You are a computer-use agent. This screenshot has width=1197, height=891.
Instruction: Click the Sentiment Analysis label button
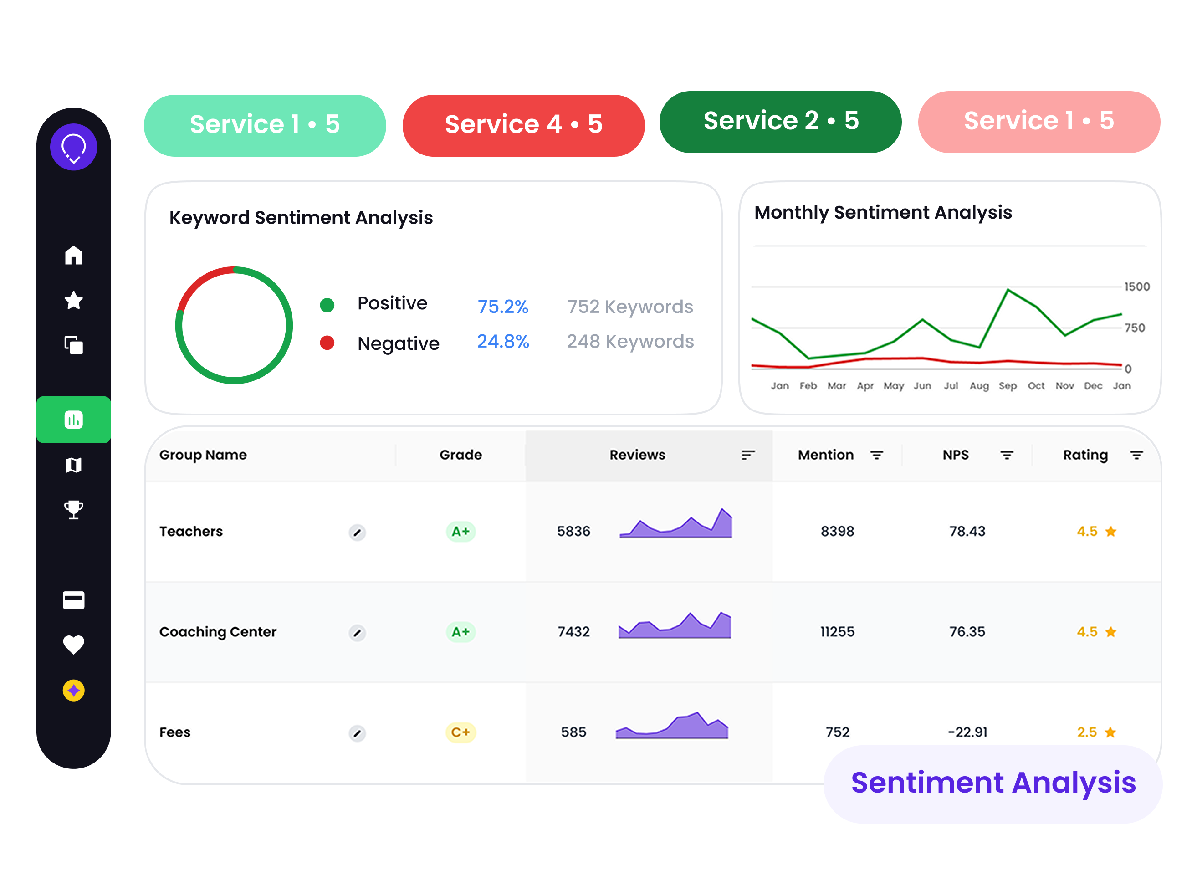click(x=993, y=783)
